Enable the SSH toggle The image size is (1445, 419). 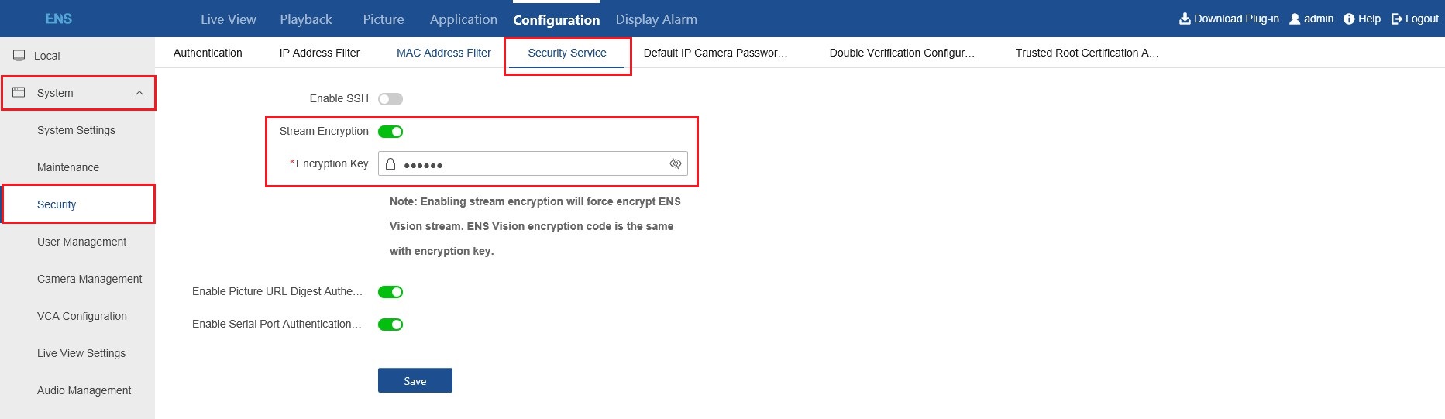tap(390, 99)
